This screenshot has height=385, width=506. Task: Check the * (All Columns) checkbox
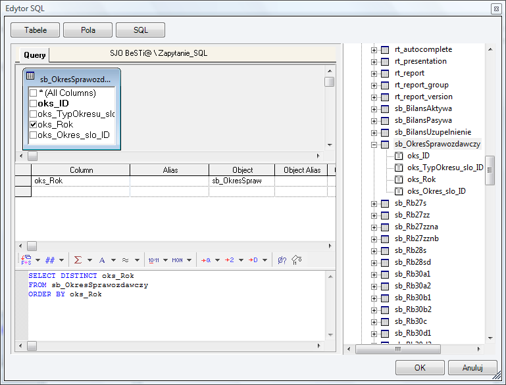pyautogui.click(x=34, y=93)
